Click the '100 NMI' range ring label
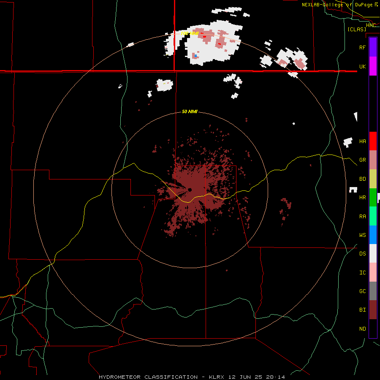This screenshot has height=380, width=380. 190,33
